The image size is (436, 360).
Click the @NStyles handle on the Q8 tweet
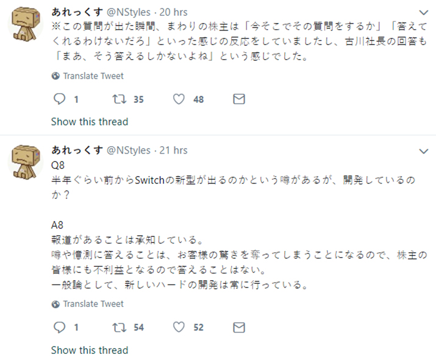129,150
